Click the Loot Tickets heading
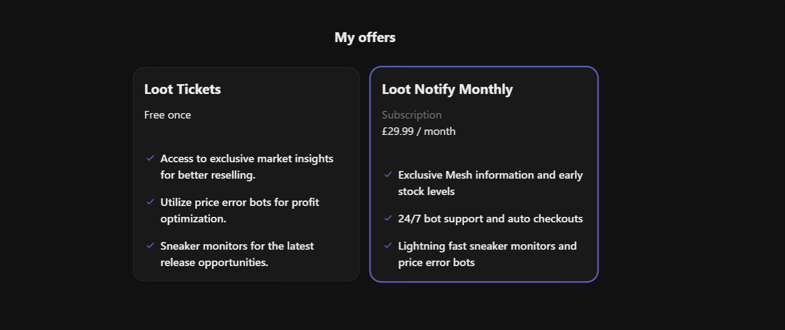 click(182, 89)
